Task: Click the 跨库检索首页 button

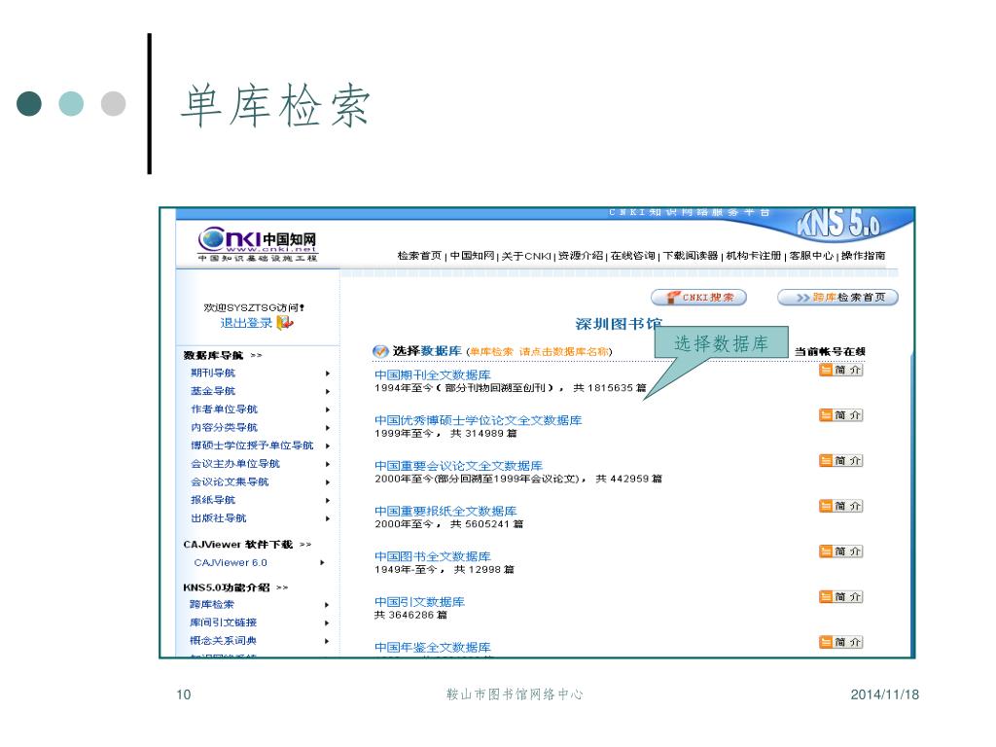Action: pos(837,298)
